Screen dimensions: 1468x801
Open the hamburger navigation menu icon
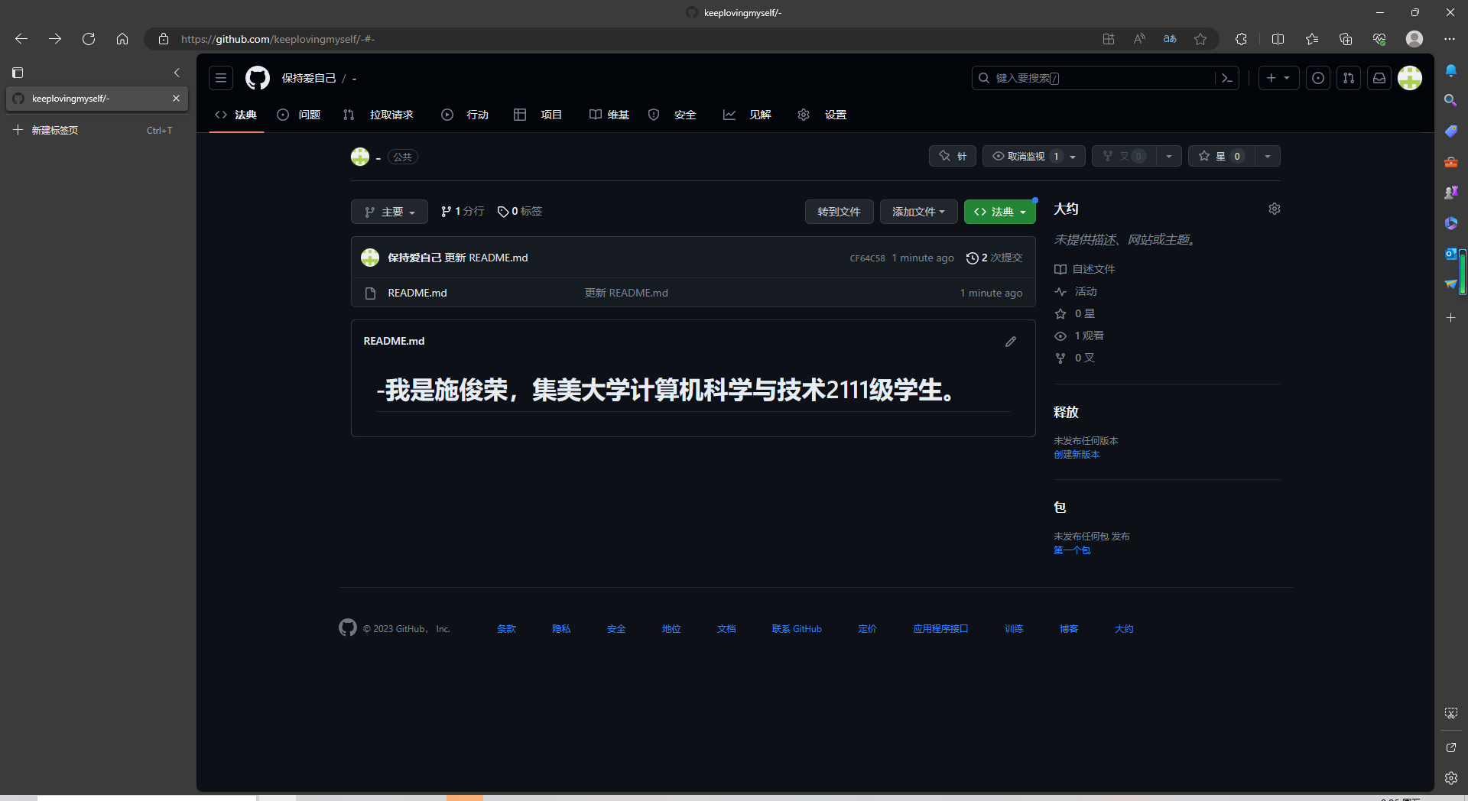(x=220, y=77)
